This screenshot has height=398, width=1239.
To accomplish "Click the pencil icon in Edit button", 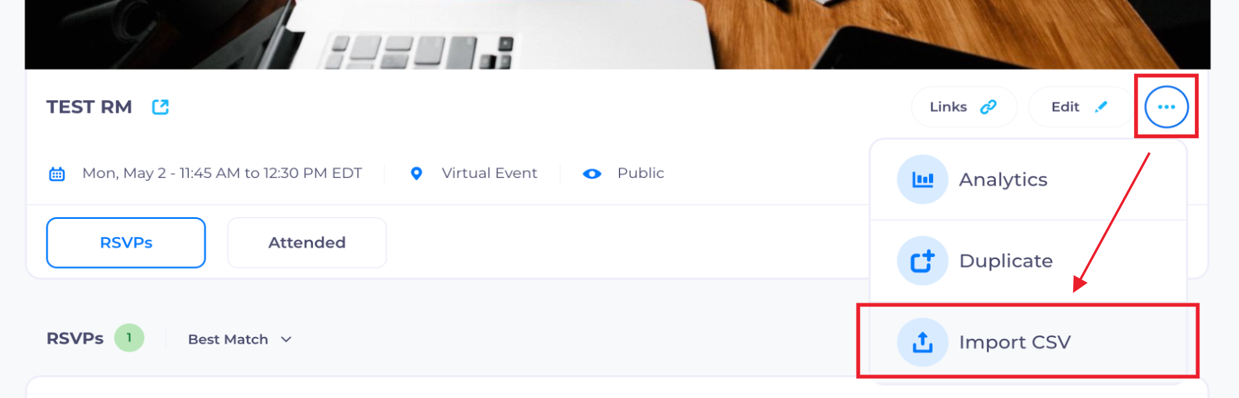I will tap(1101, 107).
